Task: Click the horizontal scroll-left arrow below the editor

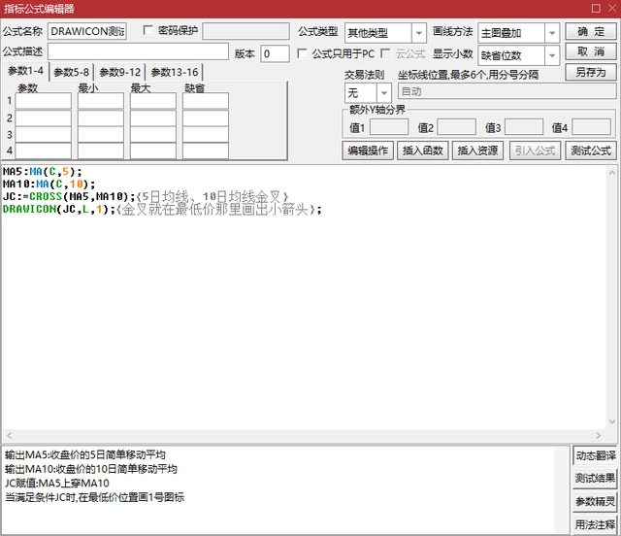Action: coord(9,435)
